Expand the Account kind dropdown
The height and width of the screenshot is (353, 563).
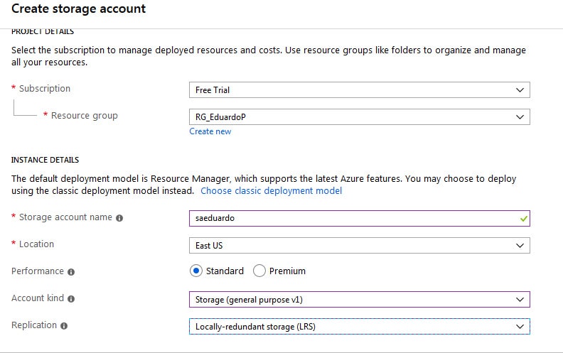pyautogui.click(x=359, y=299)
